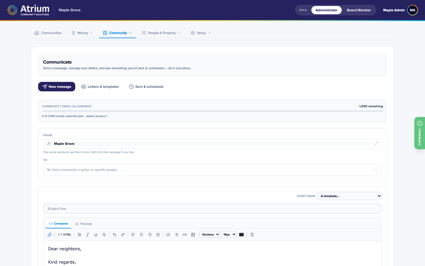Click 'Dear neighbors,' text in editor

(x=65, y=249)
